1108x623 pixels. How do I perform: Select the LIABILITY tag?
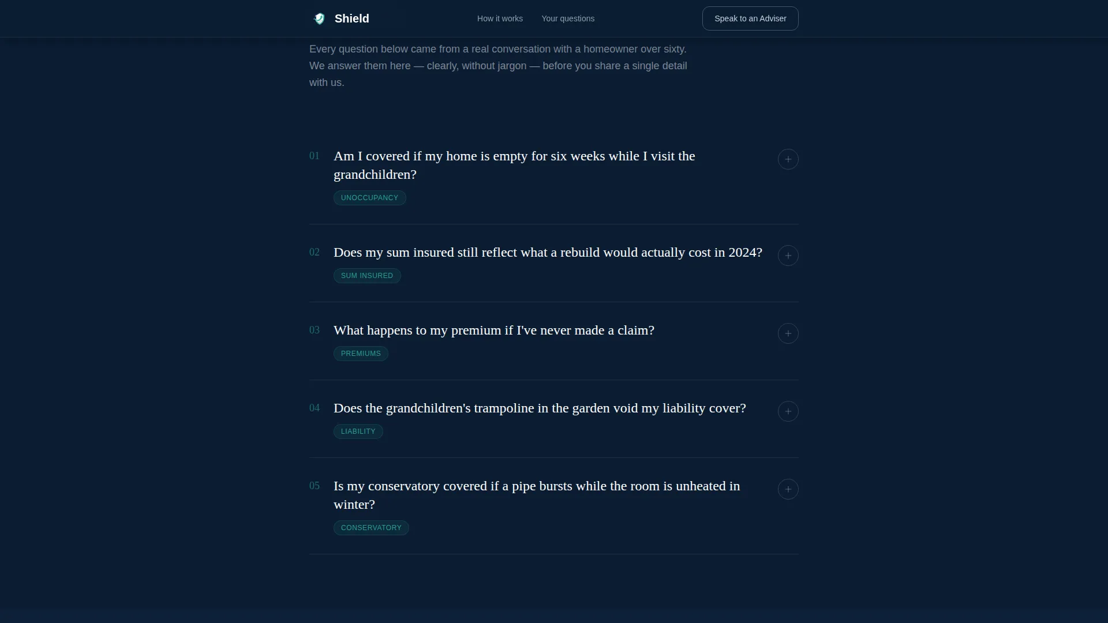tap(358, 431)
